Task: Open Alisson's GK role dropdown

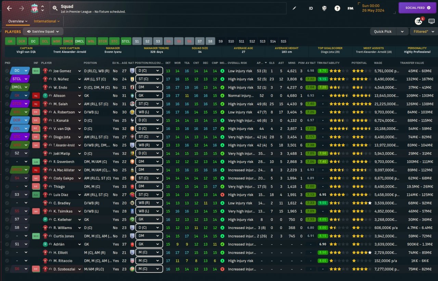Action: click(x=149, y=96)
